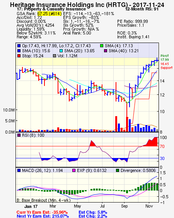Click the PE Ratio: 999.99 text
Viewport: 174px width, 218px height.
click(x=133, y=21)
